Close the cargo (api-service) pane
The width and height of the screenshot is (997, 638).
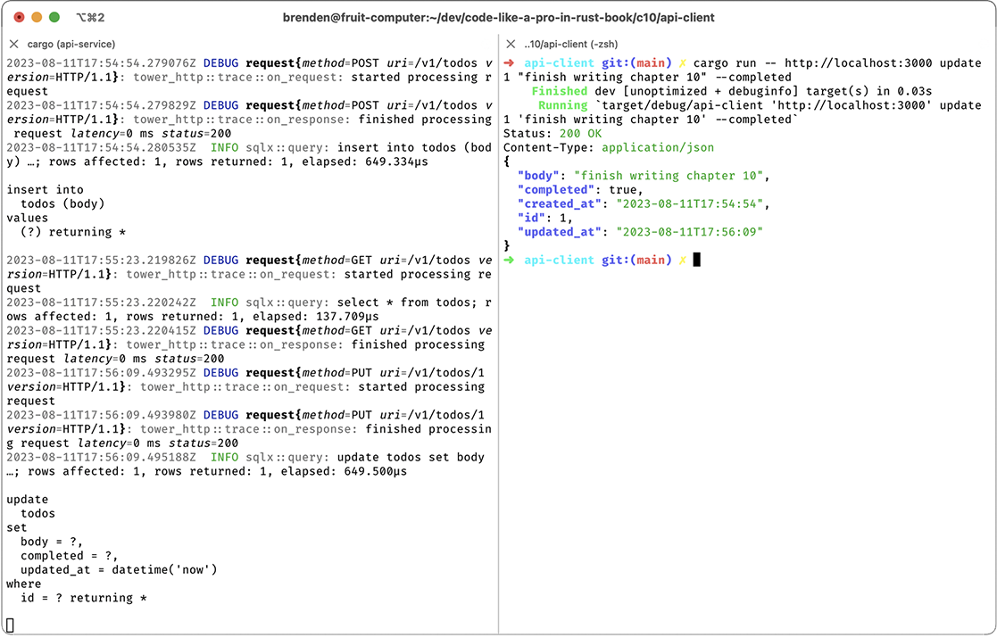[14, 44]
